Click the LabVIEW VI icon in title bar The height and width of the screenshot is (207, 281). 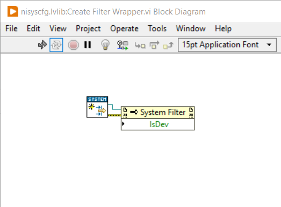point(13,11)
